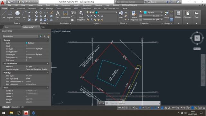
Task: Click the command line input field
Action: coord(133,103)
